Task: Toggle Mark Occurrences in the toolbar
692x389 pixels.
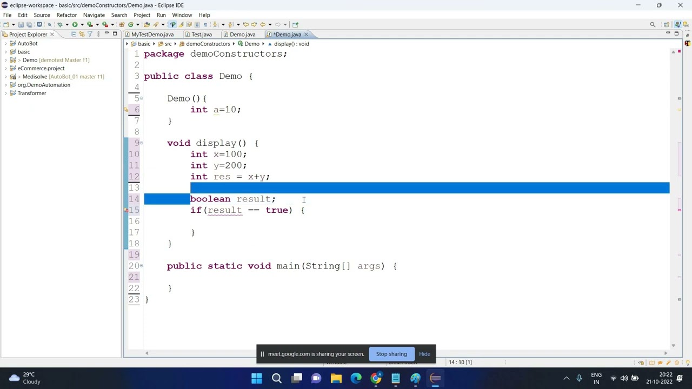Action: pyautogui.click(x=174, y=24)
